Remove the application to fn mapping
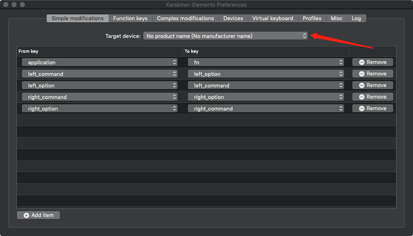The height and width of the screenshot is (236, 413). [373, 62]
